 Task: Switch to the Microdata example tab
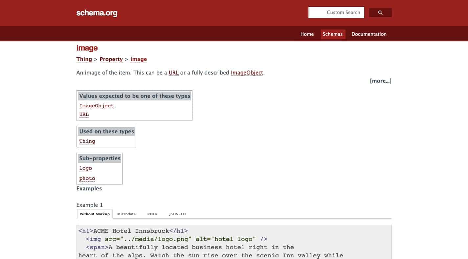click(x=126, y=214)
